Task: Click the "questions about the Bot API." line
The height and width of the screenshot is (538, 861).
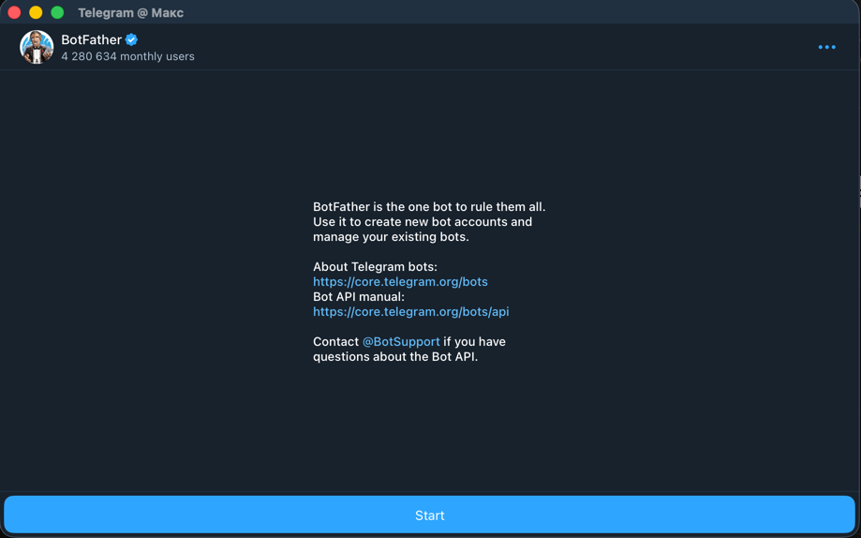Action: (x=394, y=356)
